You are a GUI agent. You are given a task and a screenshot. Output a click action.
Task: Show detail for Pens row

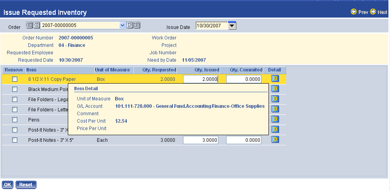[x=275, y=119]
